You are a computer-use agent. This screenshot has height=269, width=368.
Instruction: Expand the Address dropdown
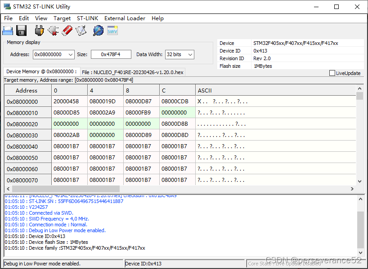coord(71,55)
